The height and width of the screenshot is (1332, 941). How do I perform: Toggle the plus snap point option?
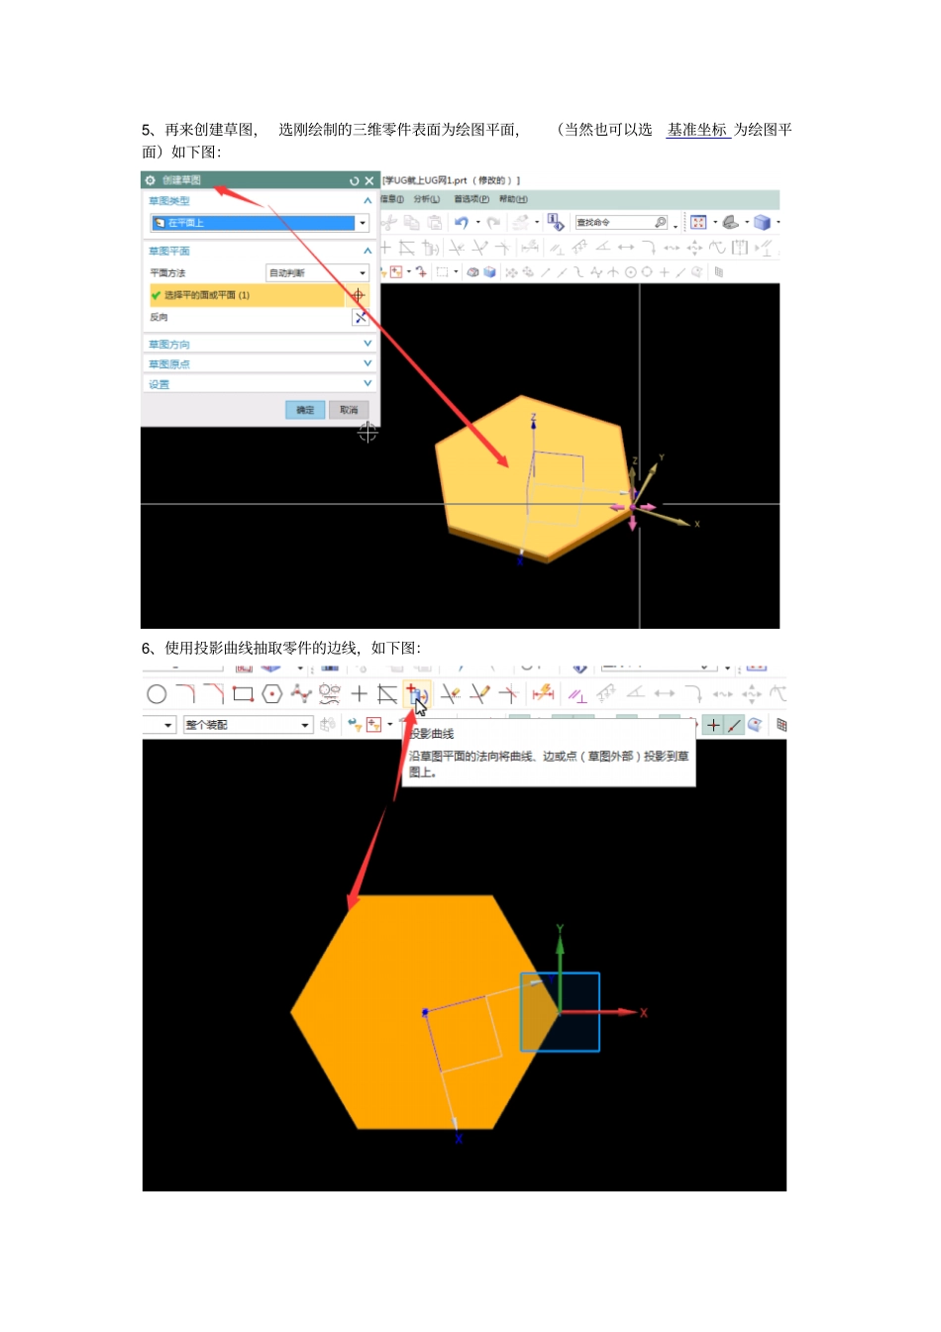pos(713,725)
